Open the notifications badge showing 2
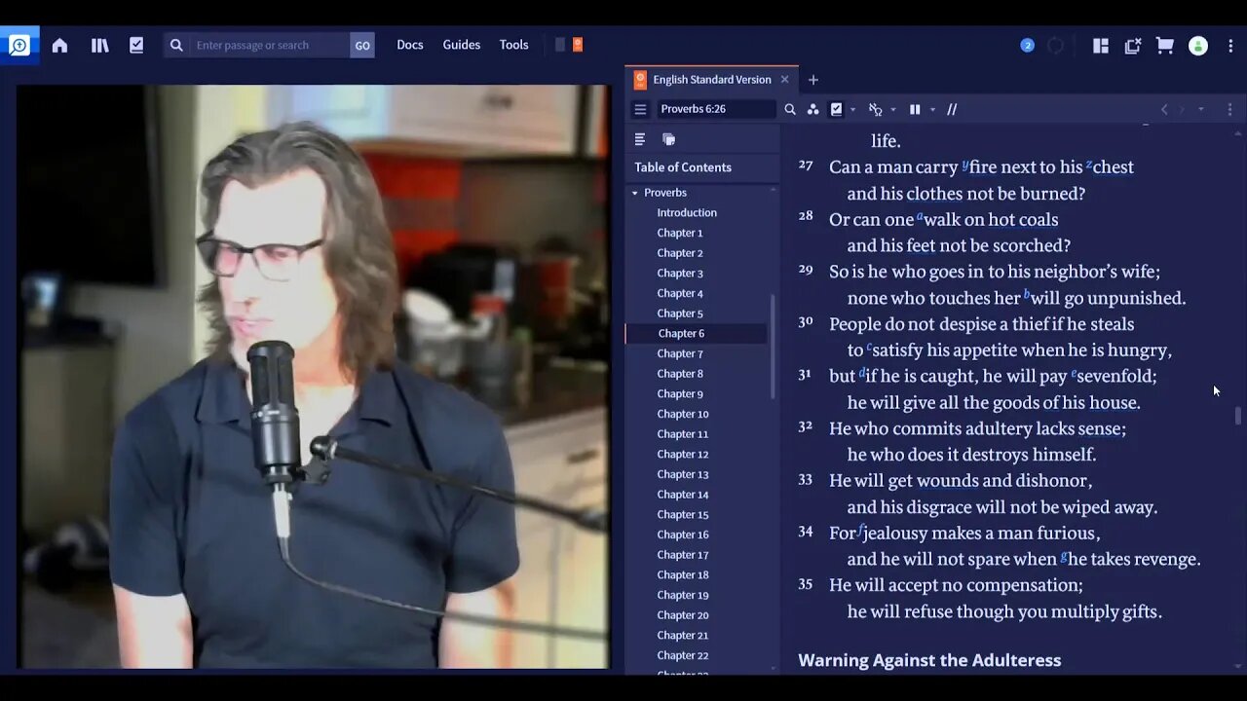This screenshot has width=1247, height=701. pyautogui.click(x=1027, y=45)
